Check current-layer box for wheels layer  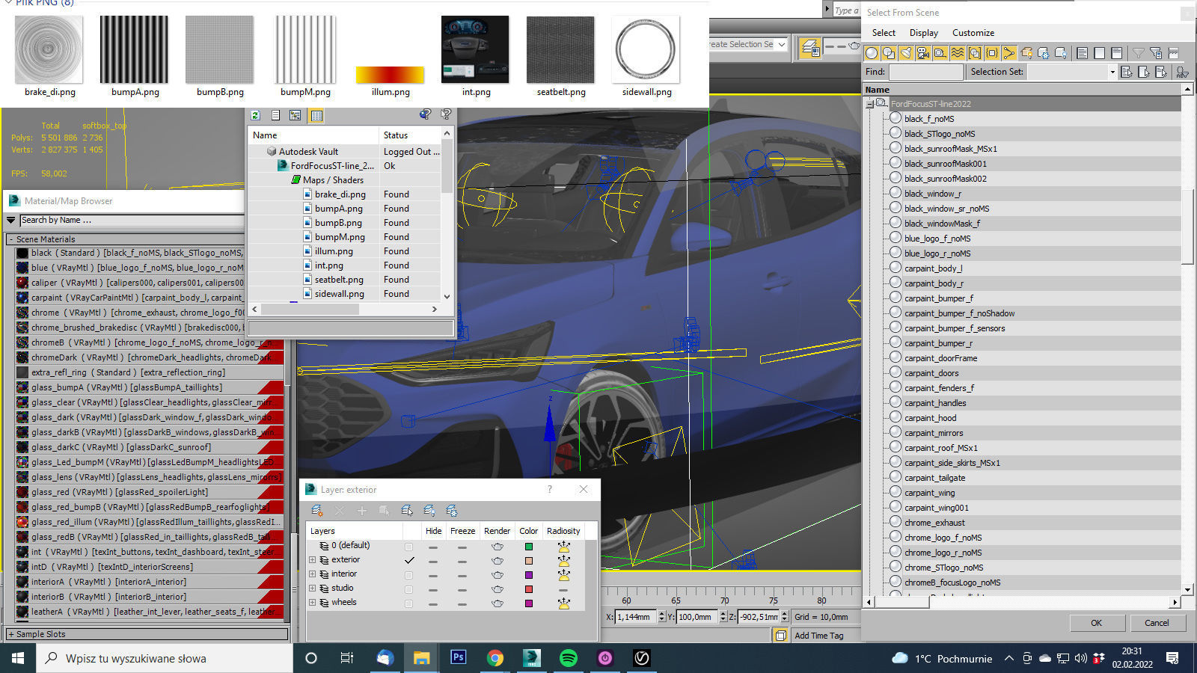tap(408, 603)
